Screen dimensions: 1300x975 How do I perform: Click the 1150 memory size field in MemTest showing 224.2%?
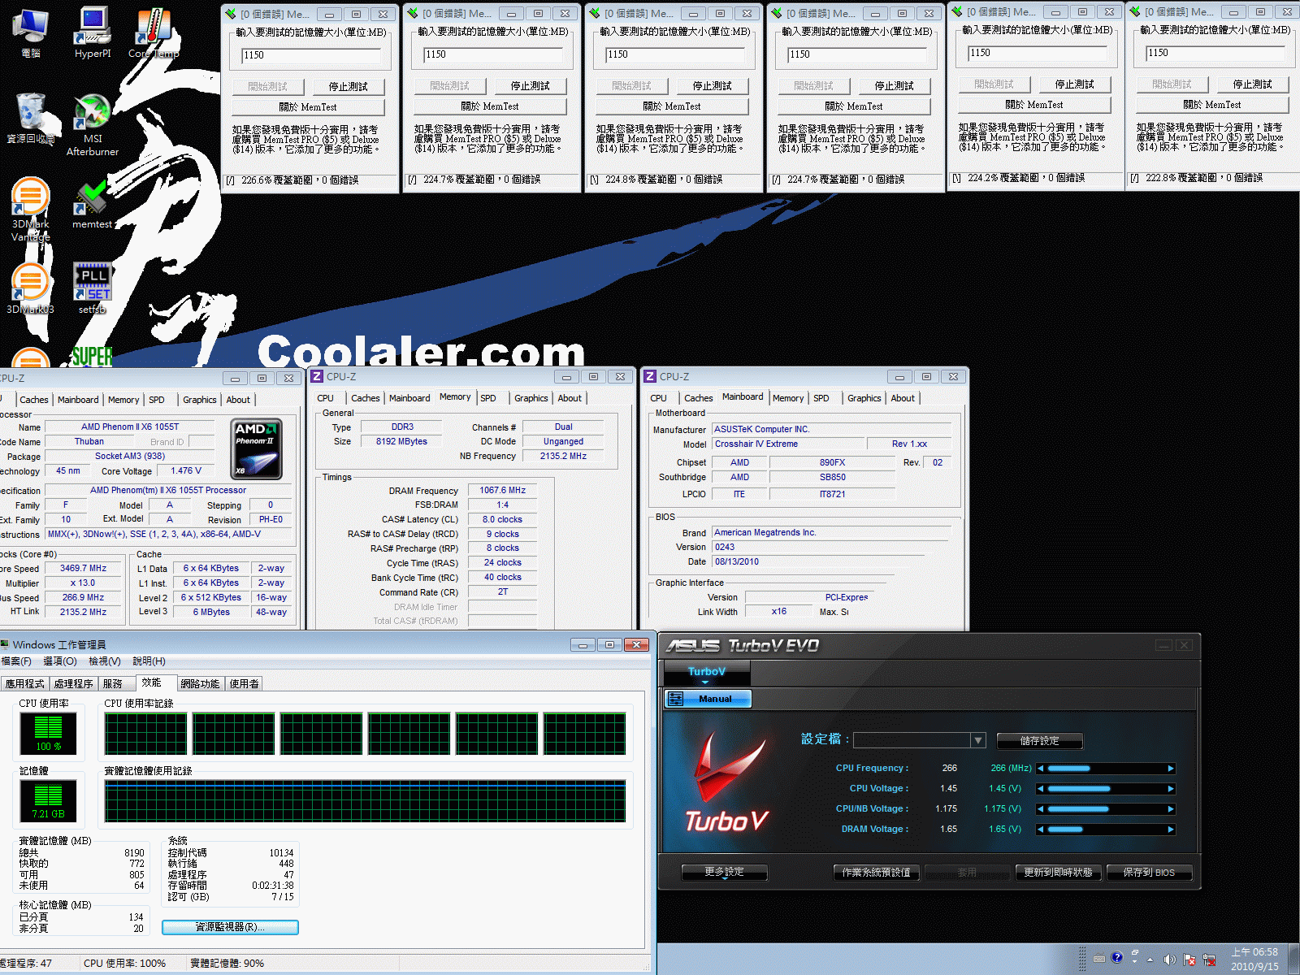[1038, 53]
